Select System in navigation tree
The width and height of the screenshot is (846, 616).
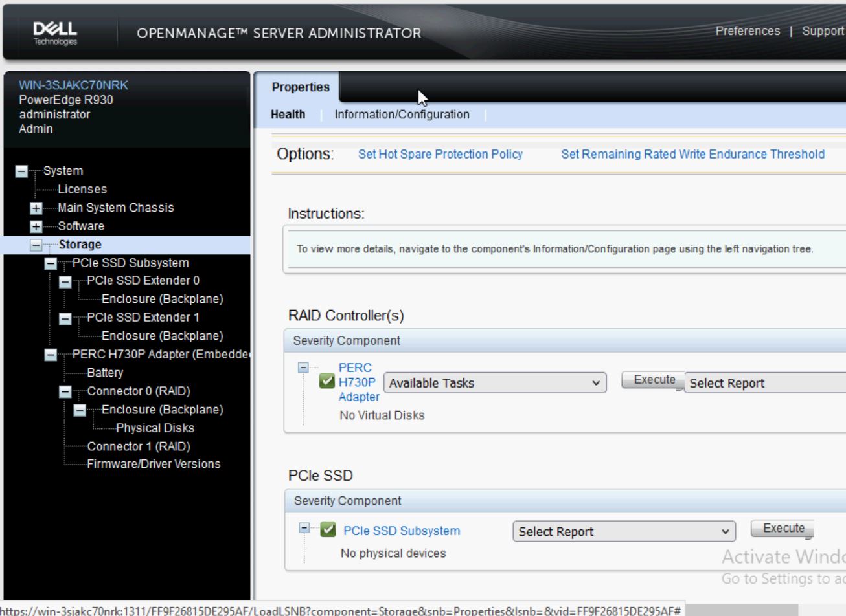click(63, 171)
